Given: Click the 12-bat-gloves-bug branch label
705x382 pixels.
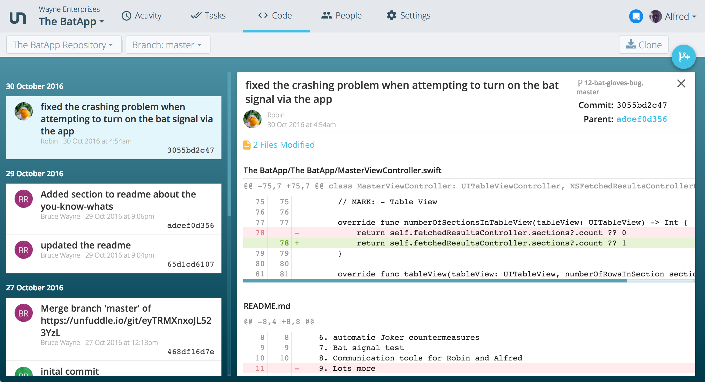Looking at the screenshot, I should tap(613, 83).
